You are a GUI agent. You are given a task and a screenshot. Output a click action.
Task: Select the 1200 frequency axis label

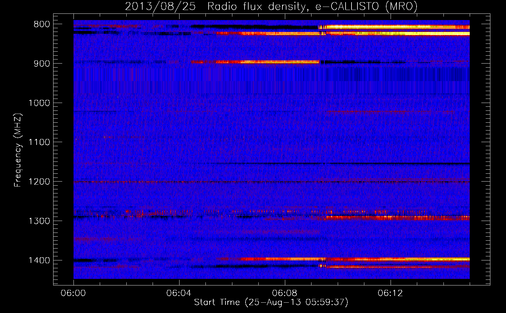pos(39,182)
